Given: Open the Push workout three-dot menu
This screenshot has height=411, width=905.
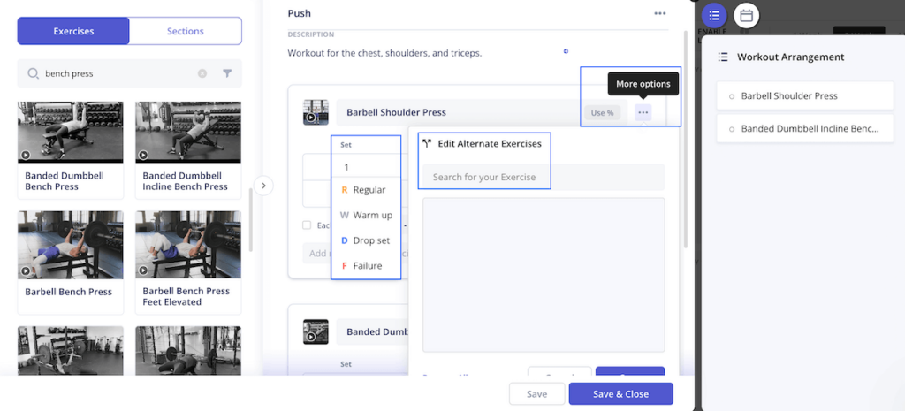Looking at the screenshot, I should tap(660, 13).
